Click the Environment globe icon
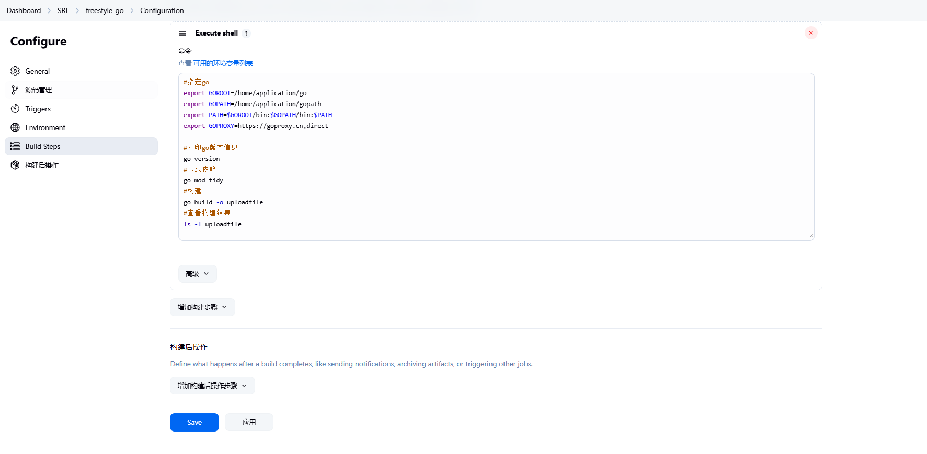The width and height of the screenshot is (927, 454). pyautogui.click(x=15, y=127)
